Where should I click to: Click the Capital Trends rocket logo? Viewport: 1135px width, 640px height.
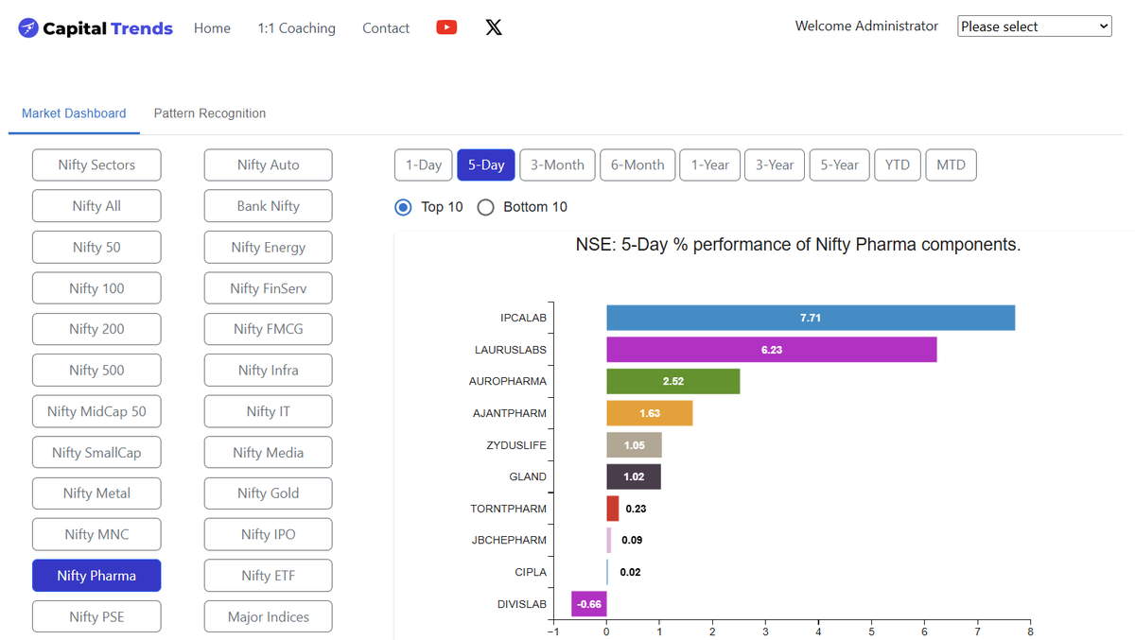(28, 28)
